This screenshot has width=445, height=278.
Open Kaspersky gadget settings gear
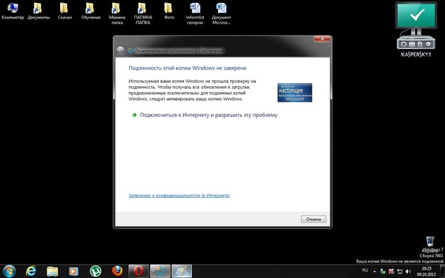coord(428,44)
